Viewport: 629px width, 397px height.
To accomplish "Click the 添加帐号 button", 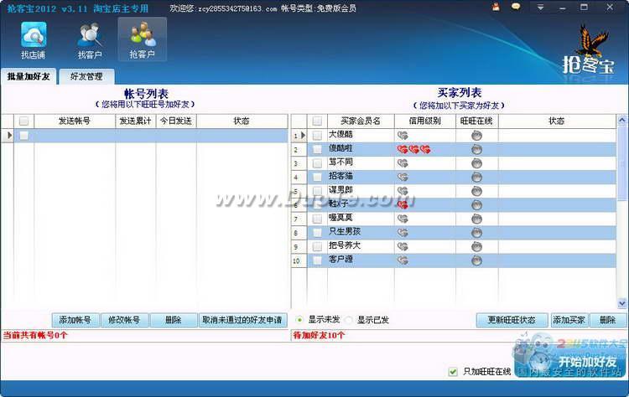I will coord(75,320).
